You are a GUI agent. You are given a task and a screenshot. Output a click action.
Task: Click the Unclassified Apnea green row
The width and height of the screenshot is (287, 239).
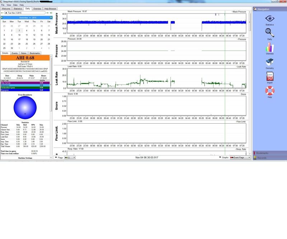[25, 87]
